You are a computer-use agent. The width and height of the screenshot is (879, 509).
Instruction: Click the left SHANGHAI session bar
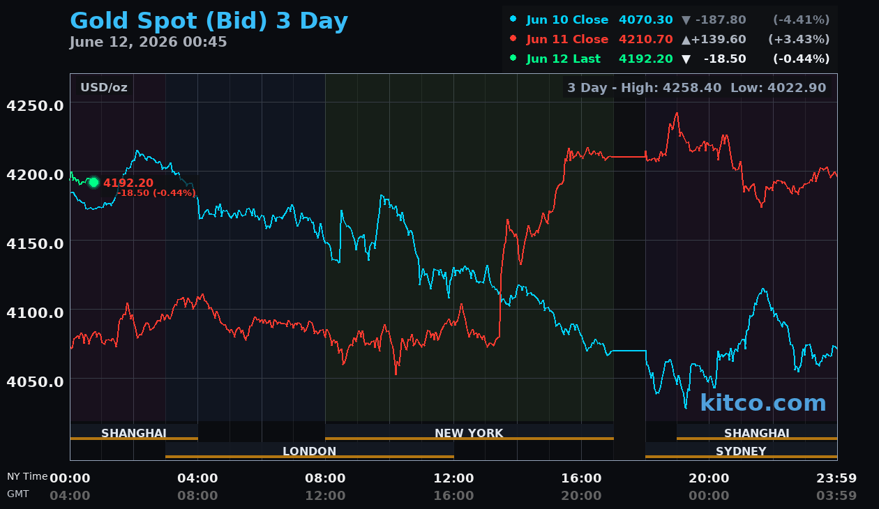click(x=134, y=432)
